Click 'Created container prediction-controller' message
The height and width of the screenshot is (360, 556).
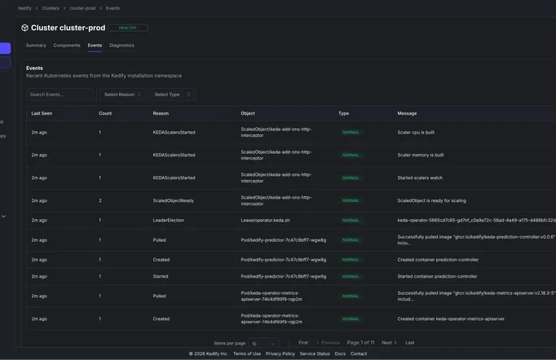[438, 260]
